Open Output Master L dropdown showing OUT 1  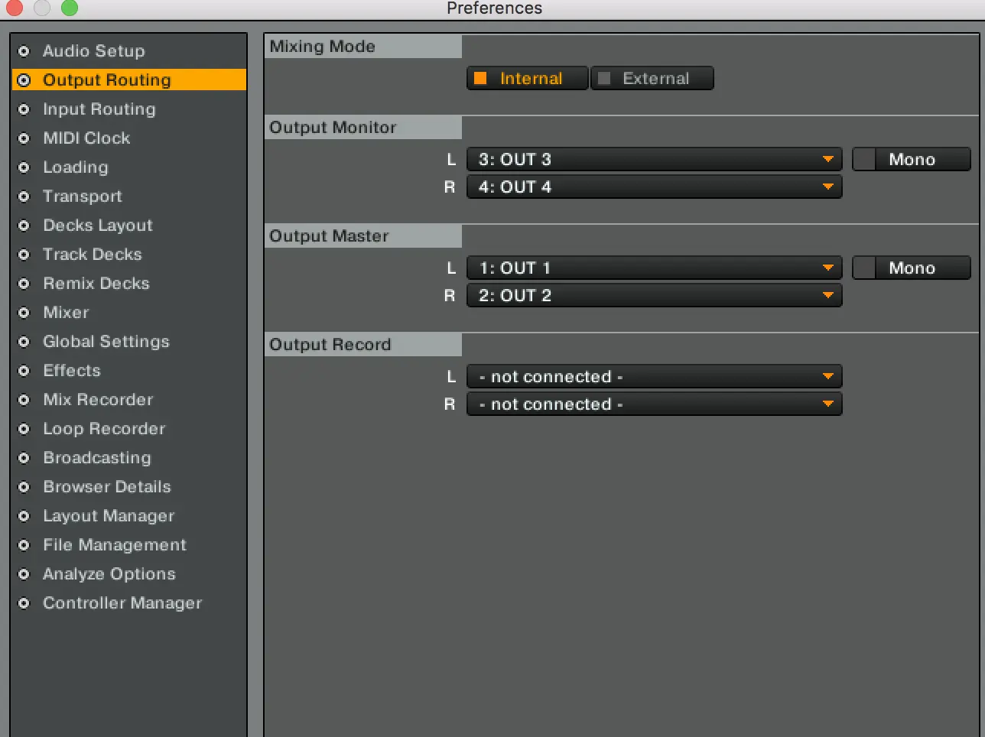click(654, 268)
